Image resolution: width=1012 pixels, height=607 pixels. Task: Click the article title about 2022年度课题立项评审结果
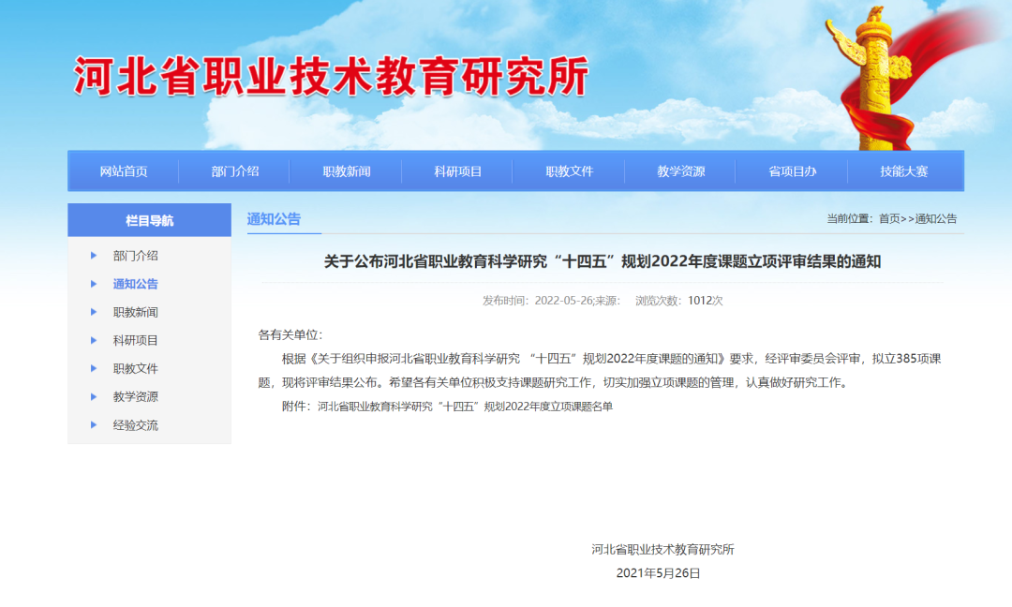pos(603,261)
